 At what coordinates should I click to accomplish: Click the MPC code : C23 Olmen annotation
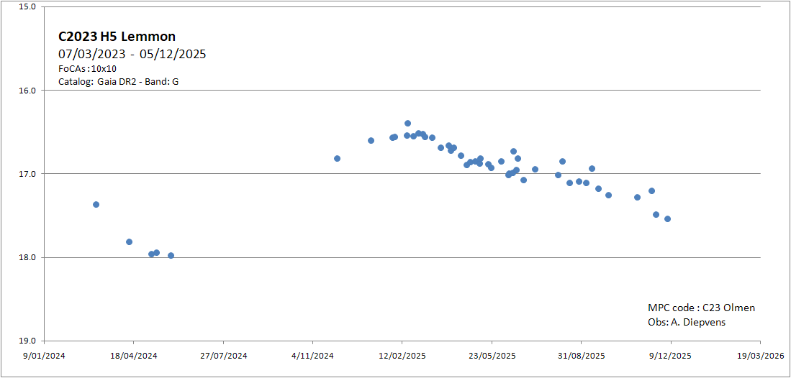701,308
